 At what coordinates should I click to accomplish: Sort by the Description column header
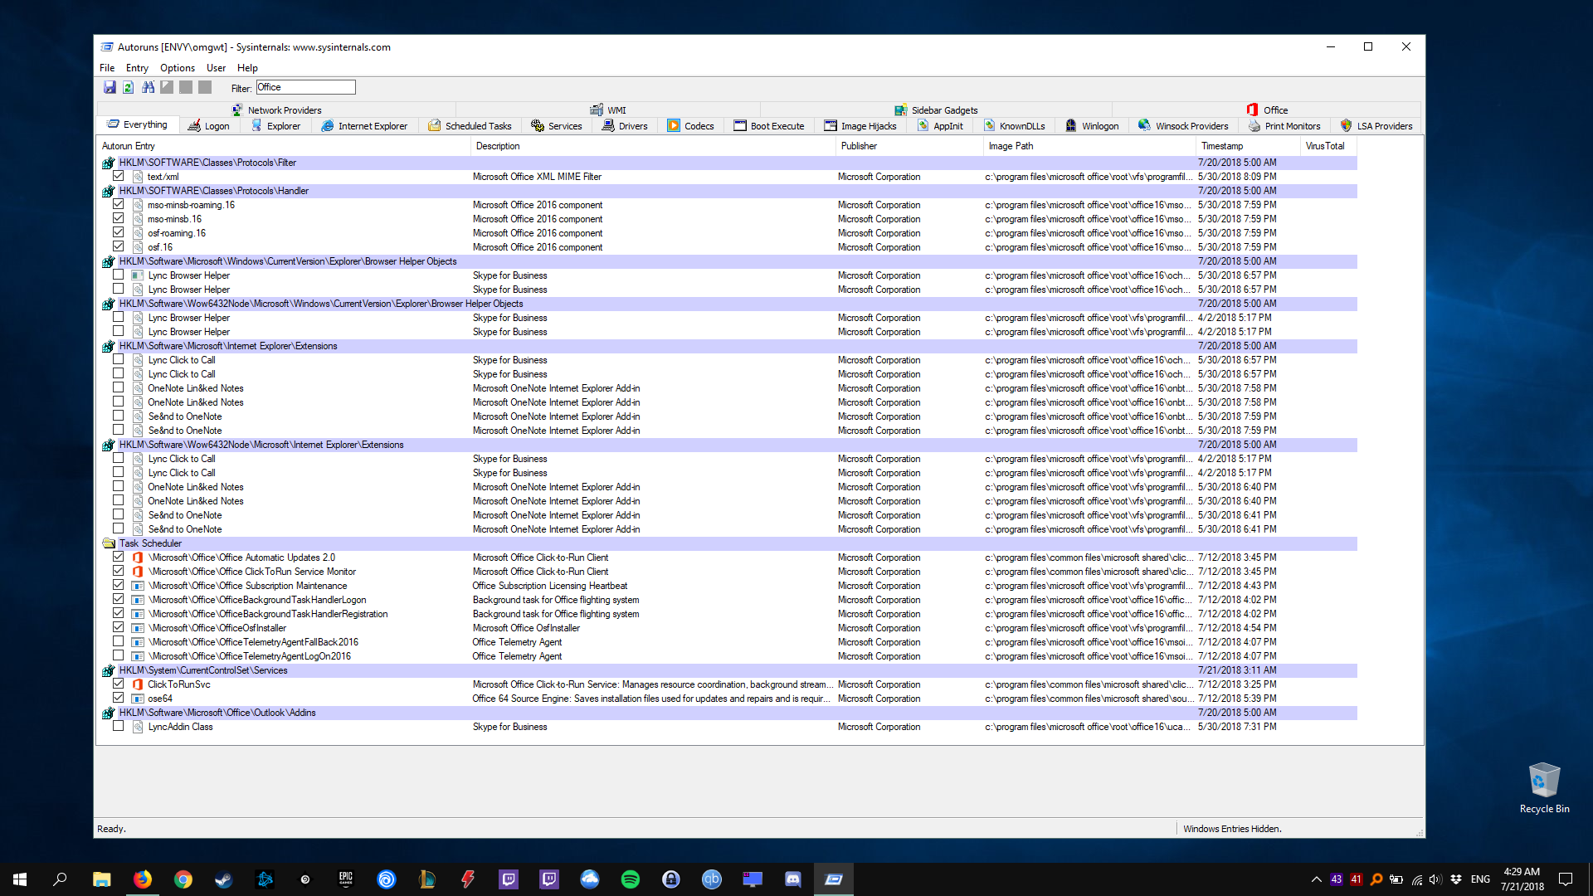(652, 146)
